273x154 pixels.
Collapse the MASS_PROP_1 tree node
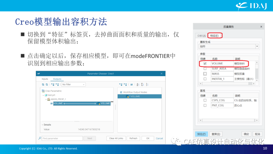point(46,99)
